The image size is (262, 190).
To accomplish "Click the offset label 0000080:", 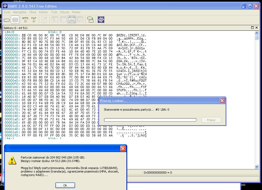I will click(12, 61).
